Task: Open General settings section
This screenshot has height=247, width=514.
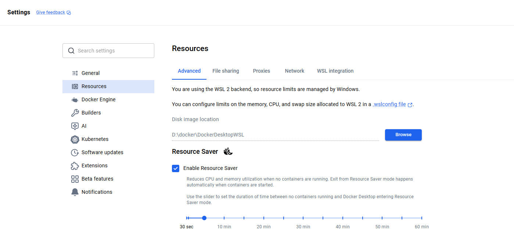Action: pyautogui.click(x=108, y=73)
